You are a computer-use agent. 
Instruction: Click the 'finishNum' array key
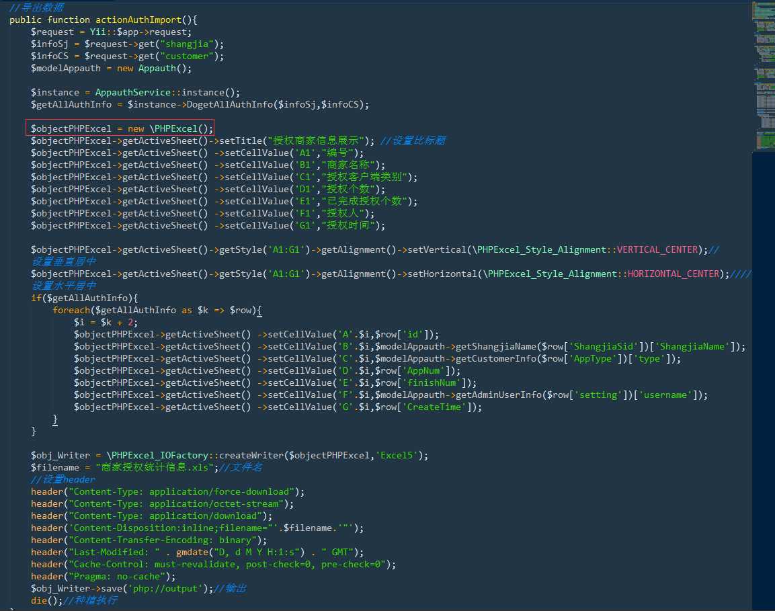tap(434, 382)
